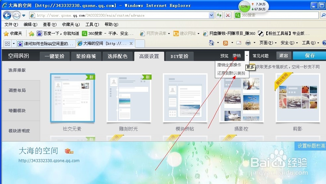
Task: Click the 53% network speed widget
Action: [253, 7]
